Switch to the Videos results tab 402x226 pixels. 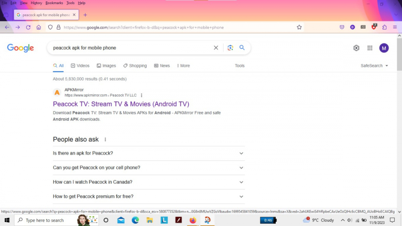click(x=80, y=65)
